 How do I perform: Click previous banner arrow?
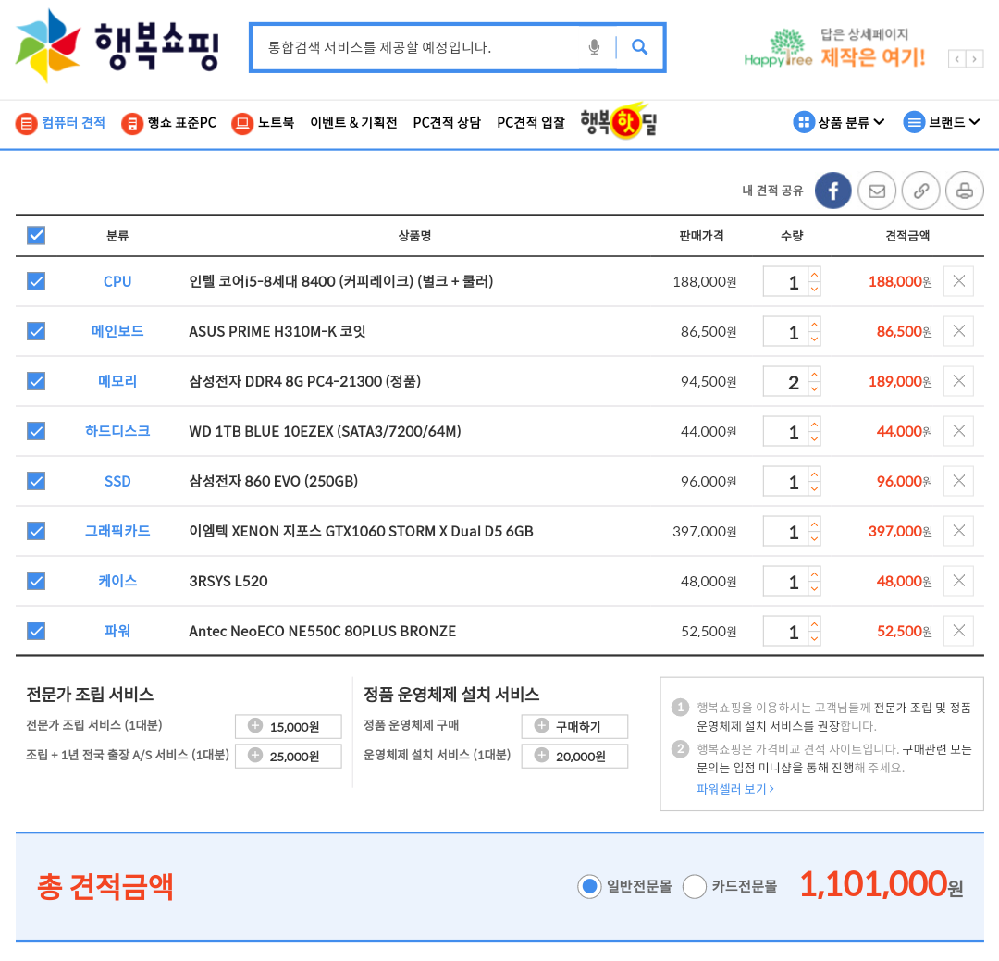(x=956, y=59)
